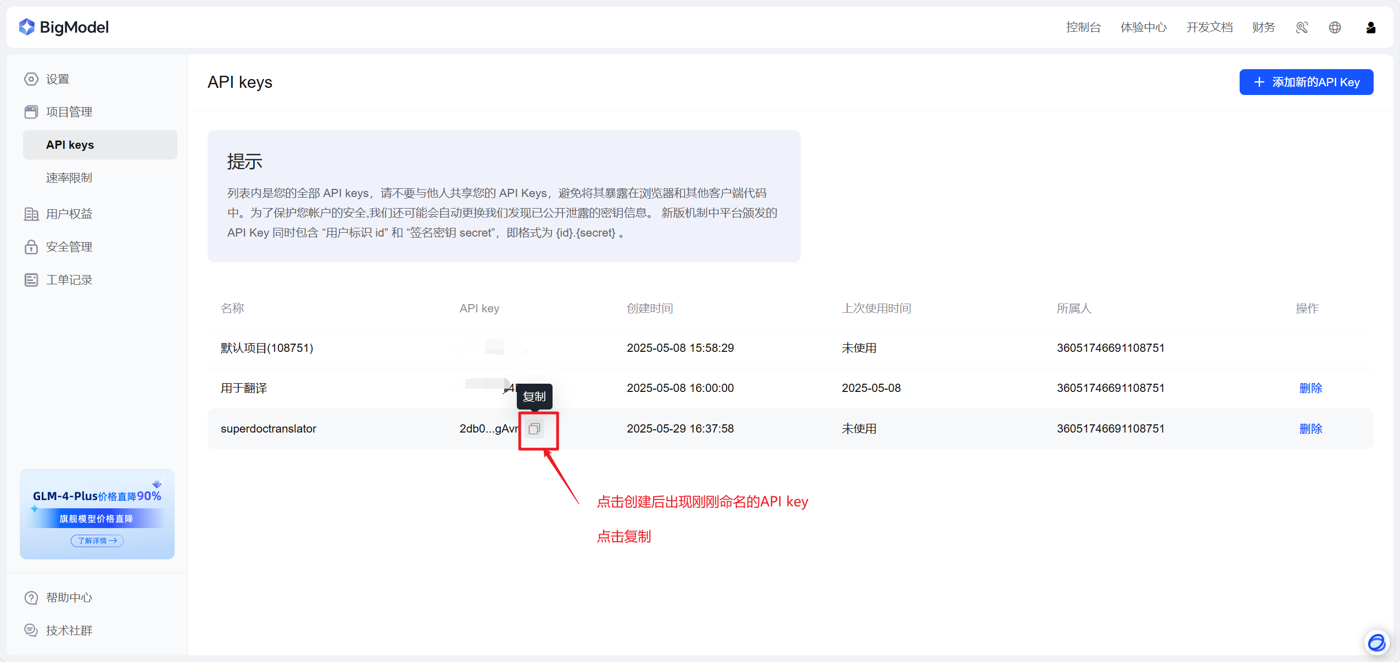This screenshot has width=1400, height=662.
Task: Click the copy icon for superdoctranslator key
Action: (x=534, y=429)
